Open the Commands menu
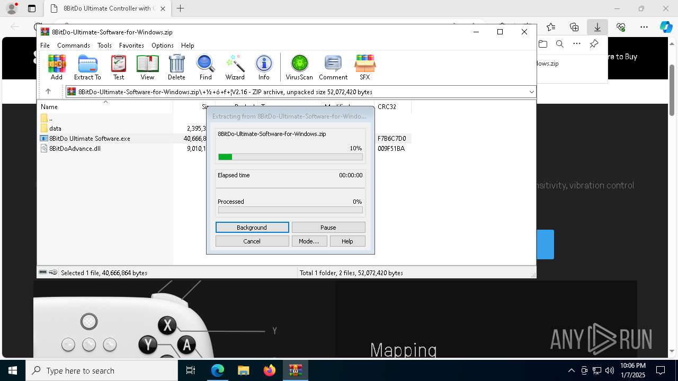Image resolution: width=678 pixels, height=381 pixels. click(74, 46)
